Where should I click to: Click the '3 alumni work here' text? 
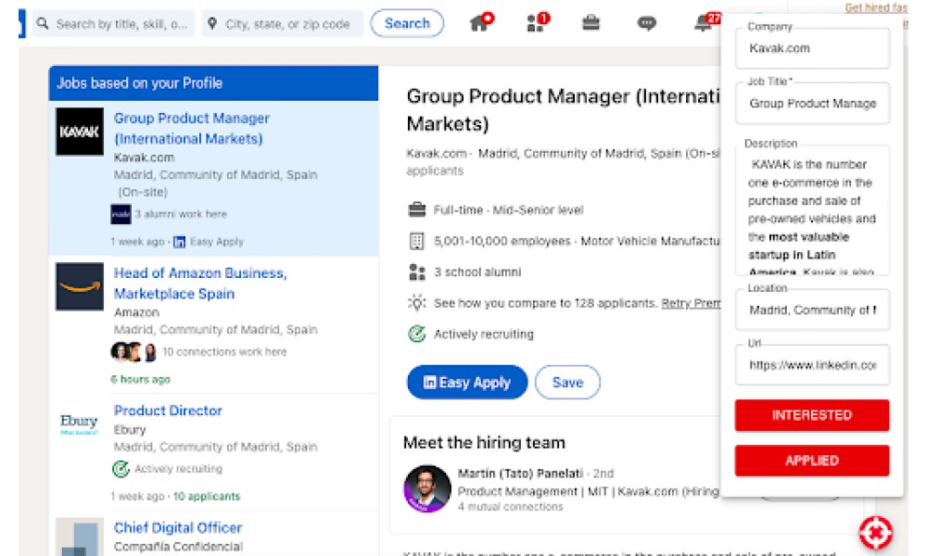coord(181,214)
